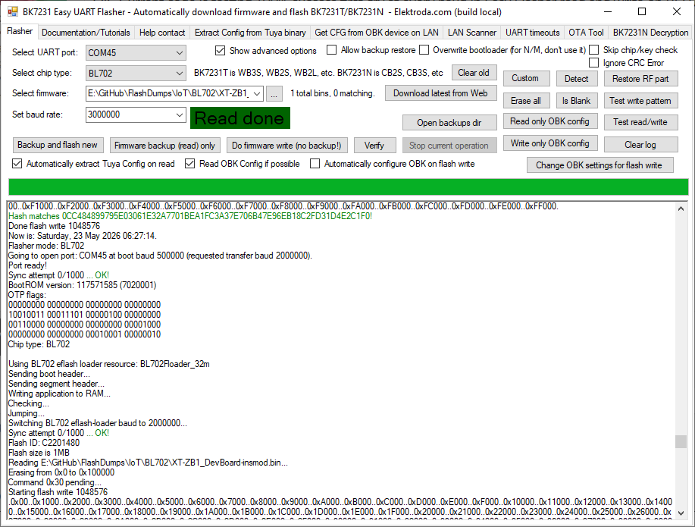The height and width of the screenshot is (527, 695).
Task: Click Open backups dir button
Action: [449, 123]
